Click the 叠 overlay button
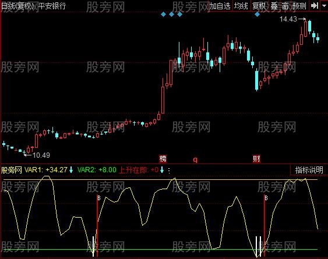Image resolution: width=328 pixels, height=259 pixels. click(274, 6)
